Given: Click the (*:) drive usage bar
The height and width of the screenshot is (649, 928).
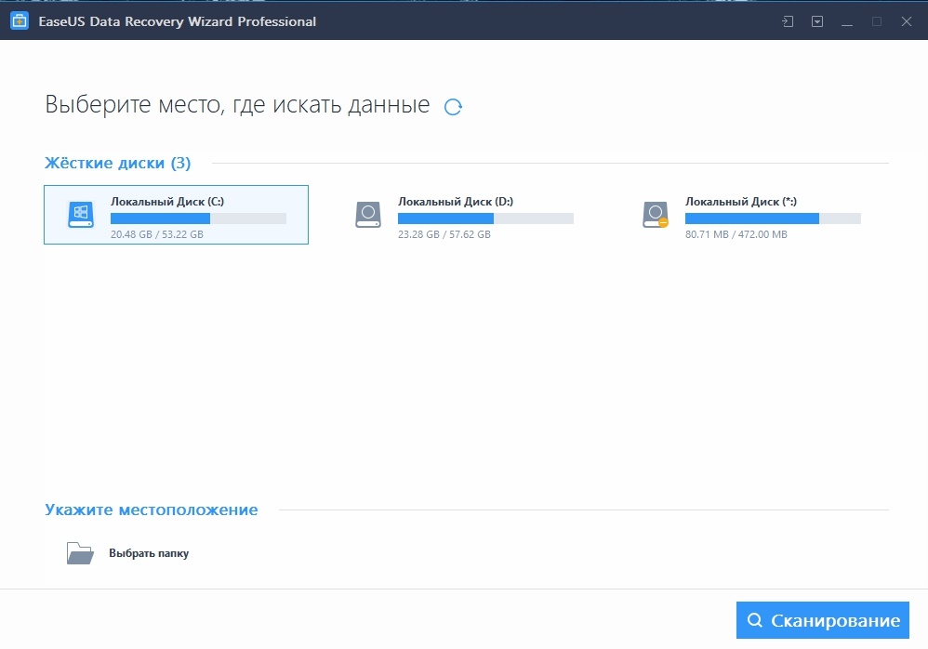Looking at the screenshot, I should (x=773, y=219).
